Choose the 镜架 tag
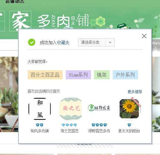The image size is (160, 155). click(x=102, y=75)
